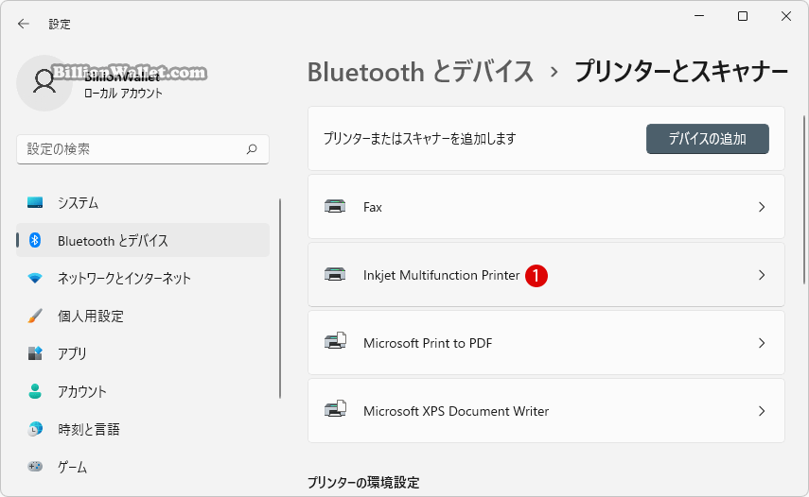Screen dimensions: 809x497
Task: Select Inkjet Multifunction Printer label
Action: (x=441, y=275)
